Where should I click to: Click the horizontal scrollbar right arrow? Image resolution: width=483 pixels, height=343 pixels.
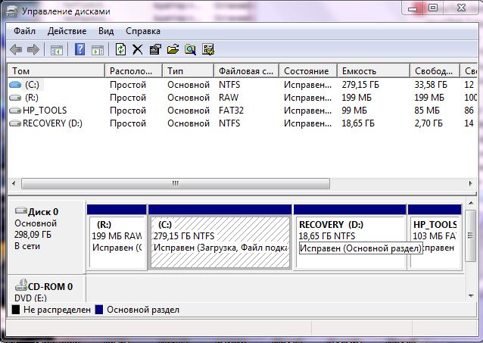(x=470, y=183)
